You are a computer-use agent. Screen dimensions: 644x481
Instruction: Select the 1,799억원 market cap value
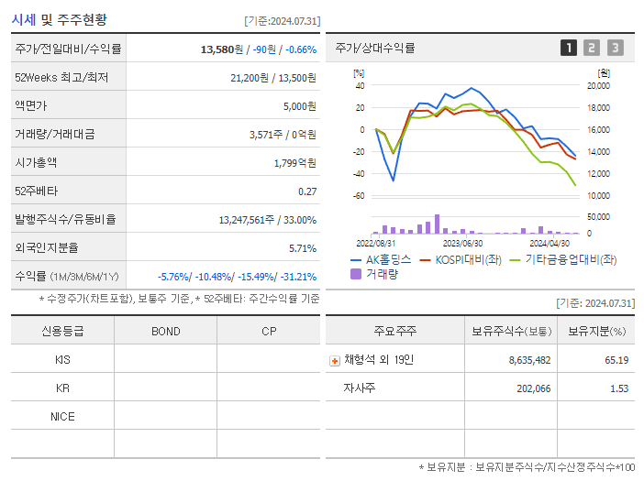(294, 163)
